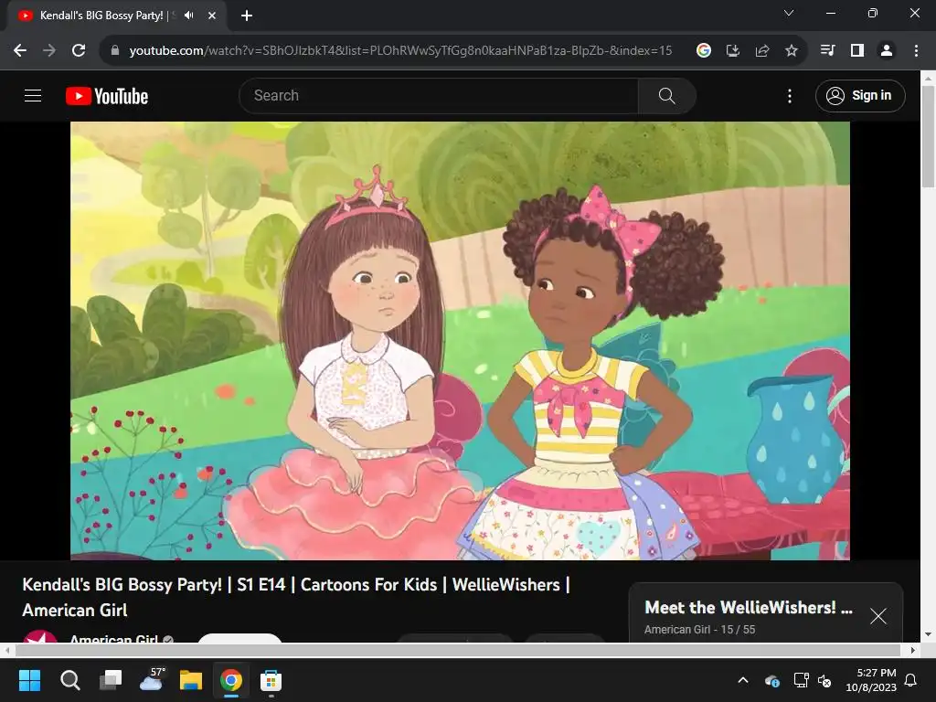Click the video player frame

click(x=461, y=341)
